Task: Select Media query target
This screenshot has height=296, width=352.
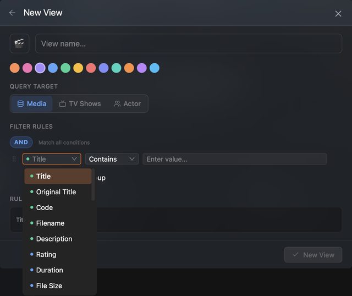Action: (x=32, y=104)
